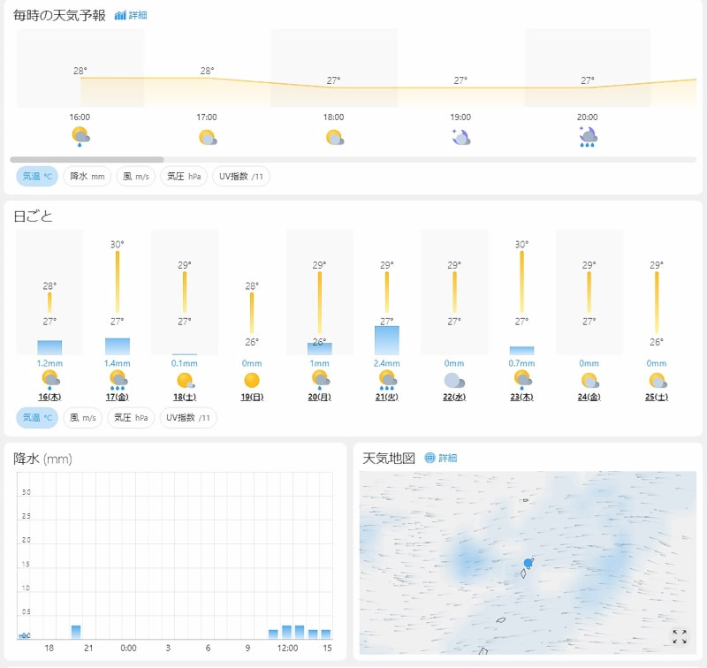Click the 21:00 precipitation bar
Viewport: 707px width, 668px height.
(x=76, y=631)
